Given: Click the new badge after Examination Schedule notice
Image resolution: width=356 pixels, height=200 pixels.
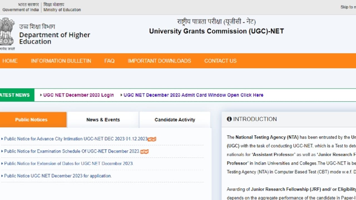Looking at the screenshot, I should 144,151.
